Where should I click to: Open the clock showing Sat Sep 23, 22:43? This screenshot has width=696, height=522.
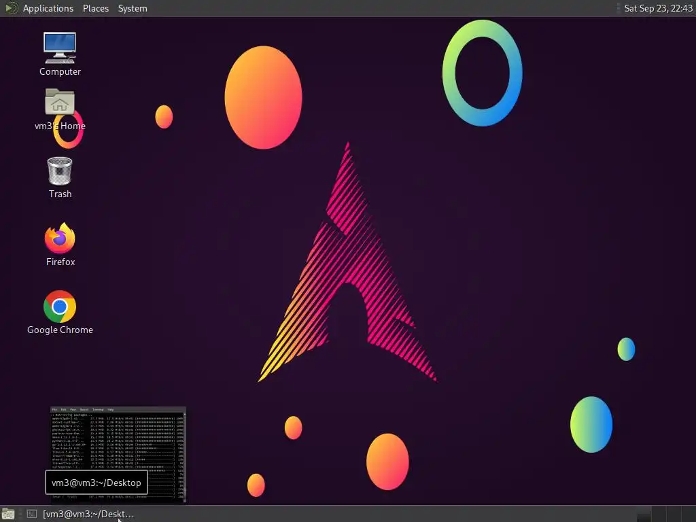[658, 8]
